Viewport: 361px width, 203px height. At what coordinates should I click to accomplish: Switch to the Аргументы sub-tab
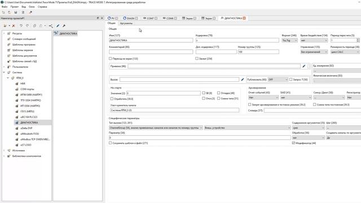click(x=126, y=23)
